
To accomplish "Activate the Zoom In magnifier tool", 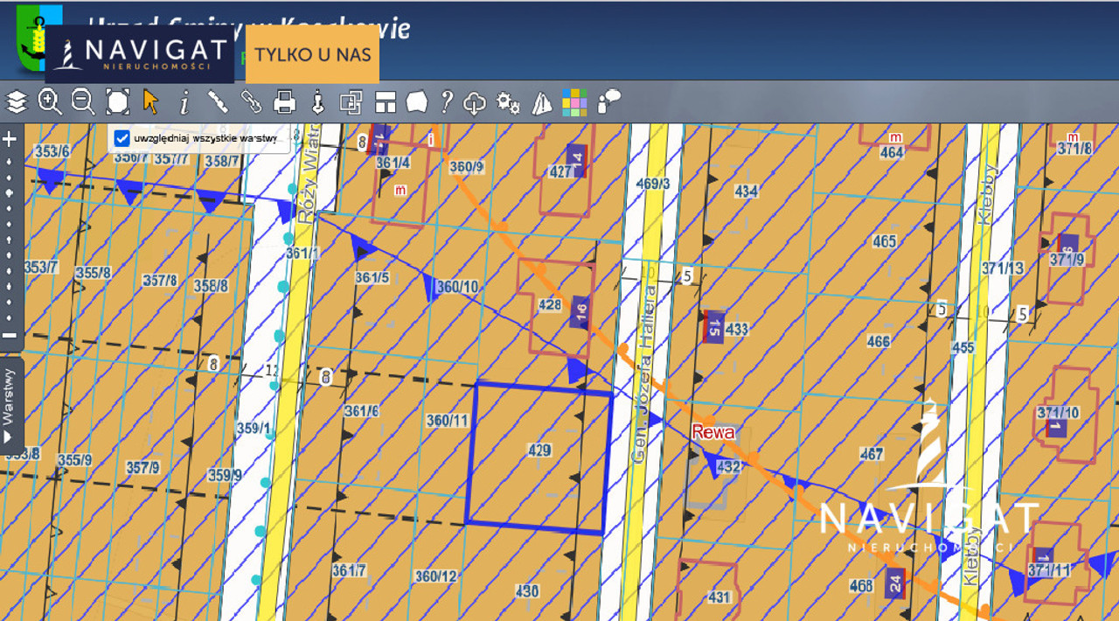I will pos(48,102).
